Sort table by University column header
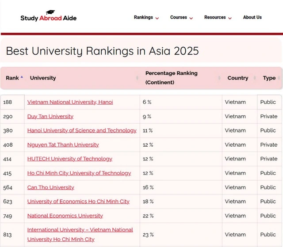 [x=43, y=78]
